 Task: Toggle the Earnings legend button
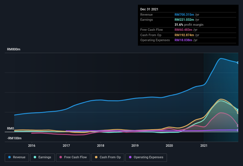[42, 157]
